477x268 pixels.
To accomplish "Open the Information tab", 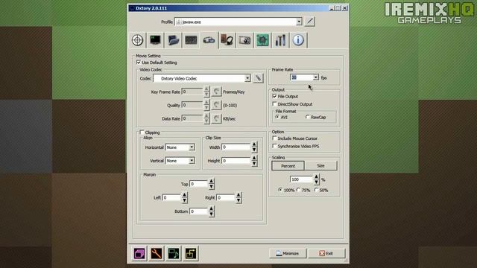I will click(298, 40).
